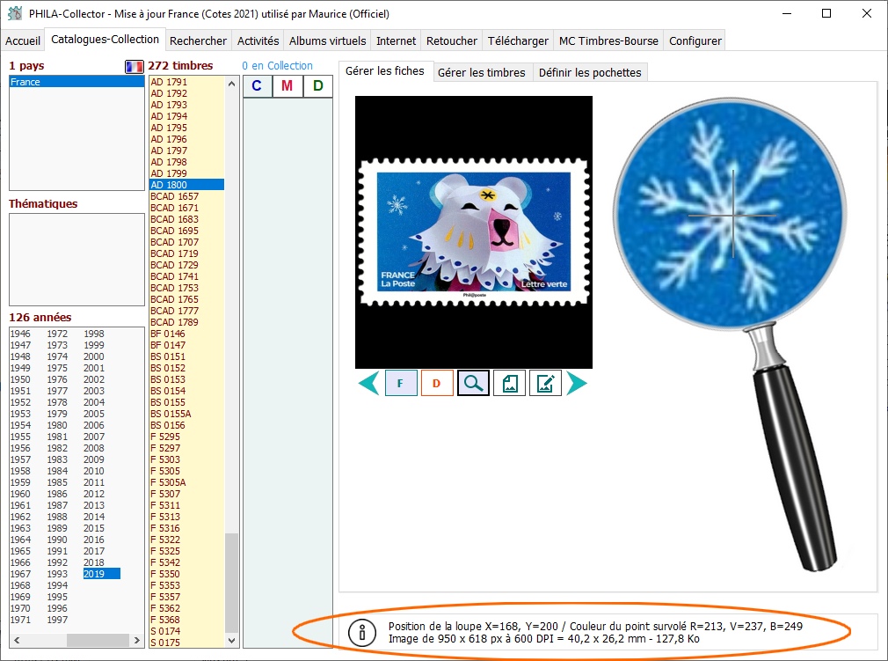The width and height of the screenshot is (888, 661).
Task: Select stamp BF 0147 in the list
Action: pyautogui.click(x=187, y=345)
